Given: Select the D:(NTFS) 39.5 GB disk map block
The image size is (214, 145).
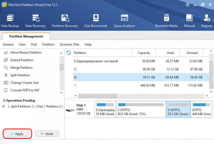Looking at the screenshot, I should pyautogui.click(x=178, y=109).
